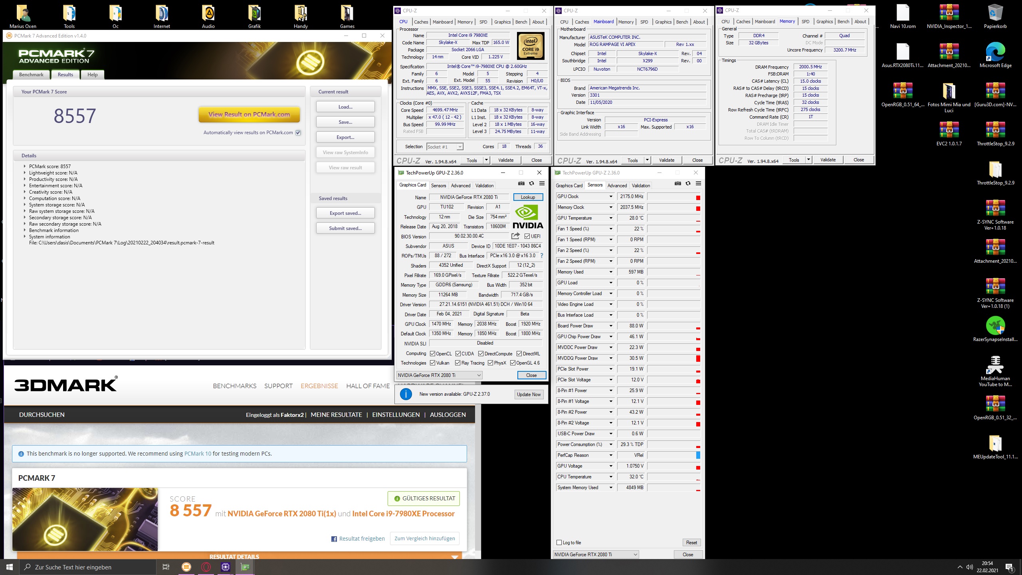This screenshot has height=575, width=1022.
Task: Open the Grafik desktop folder
Action: pyautogui.click(x=254, y=16)
